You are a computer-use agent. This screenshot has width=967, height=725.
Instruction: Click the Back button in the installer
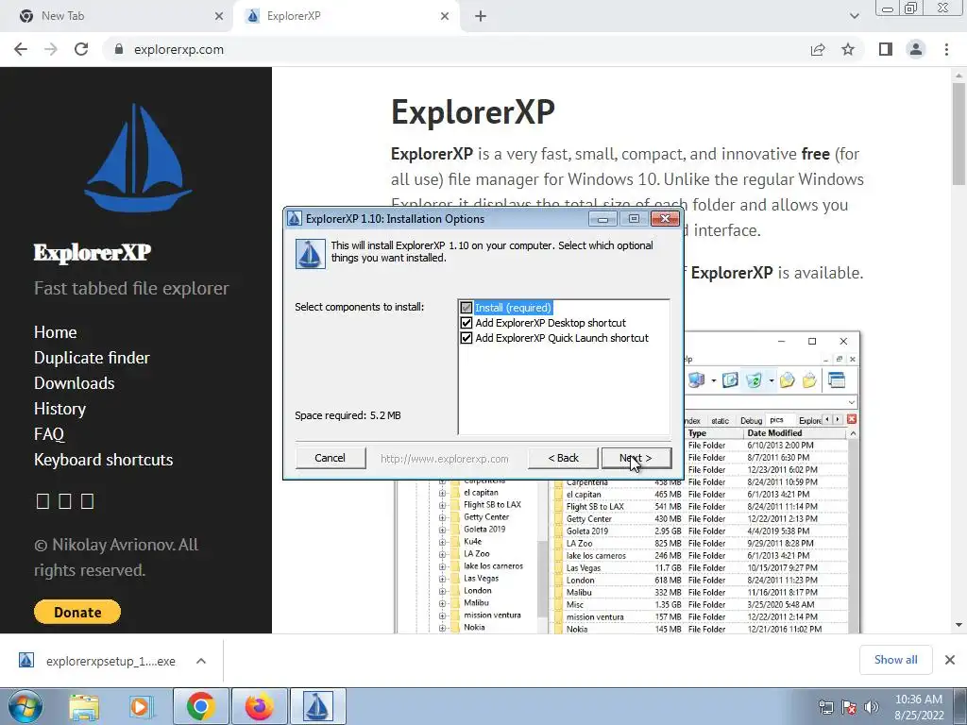(563, 458)
